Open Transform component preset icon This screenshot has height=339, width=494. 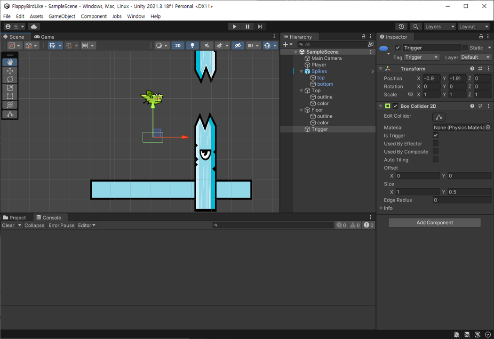(480, 68)
